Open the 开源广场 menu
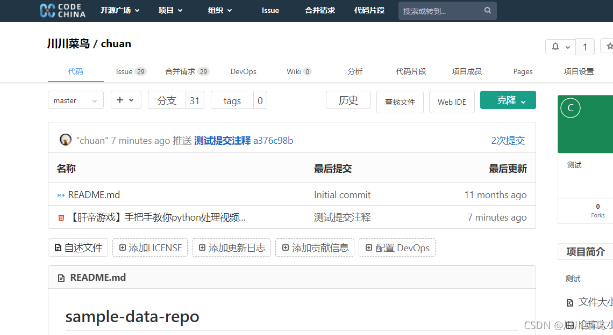Image resolution: width=613 pixels, height=335 pixels. [x=119, y=10]
